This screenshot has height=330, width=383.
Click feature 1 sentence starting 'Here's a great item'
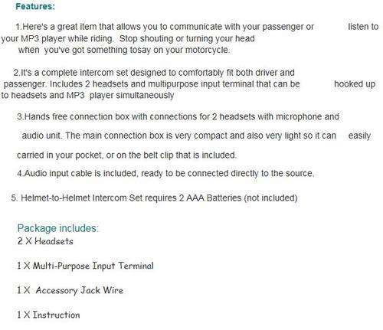tap(165, 27)
